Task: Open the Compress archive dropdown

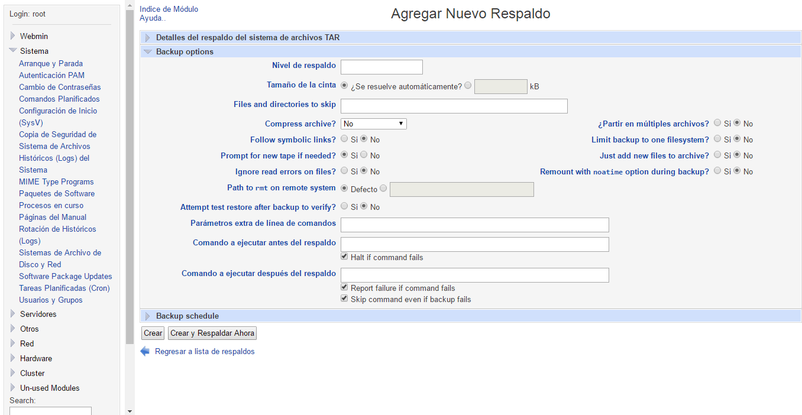Action: click(374, 124)
